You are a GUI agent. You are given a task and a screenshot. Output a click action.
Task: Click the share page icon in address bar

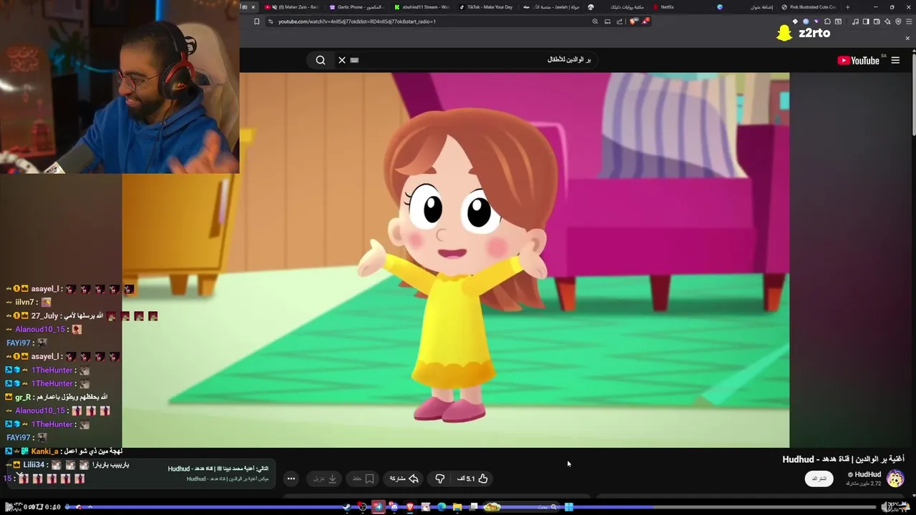tap(620, 21)
